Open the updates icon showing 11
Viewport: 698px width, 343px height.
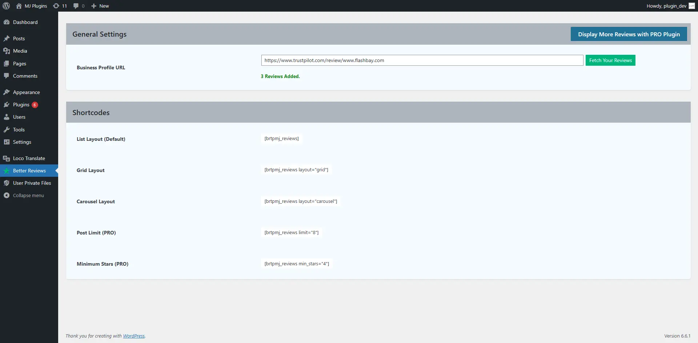click(56, 6)
